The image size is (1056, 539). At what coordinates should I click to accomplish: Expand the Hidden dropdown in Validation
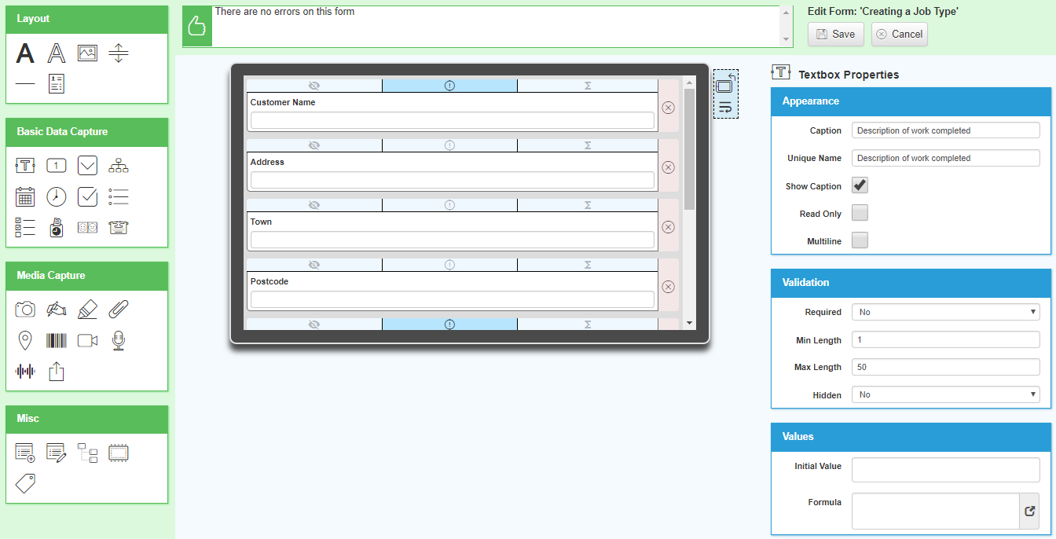tap(945, 395)
